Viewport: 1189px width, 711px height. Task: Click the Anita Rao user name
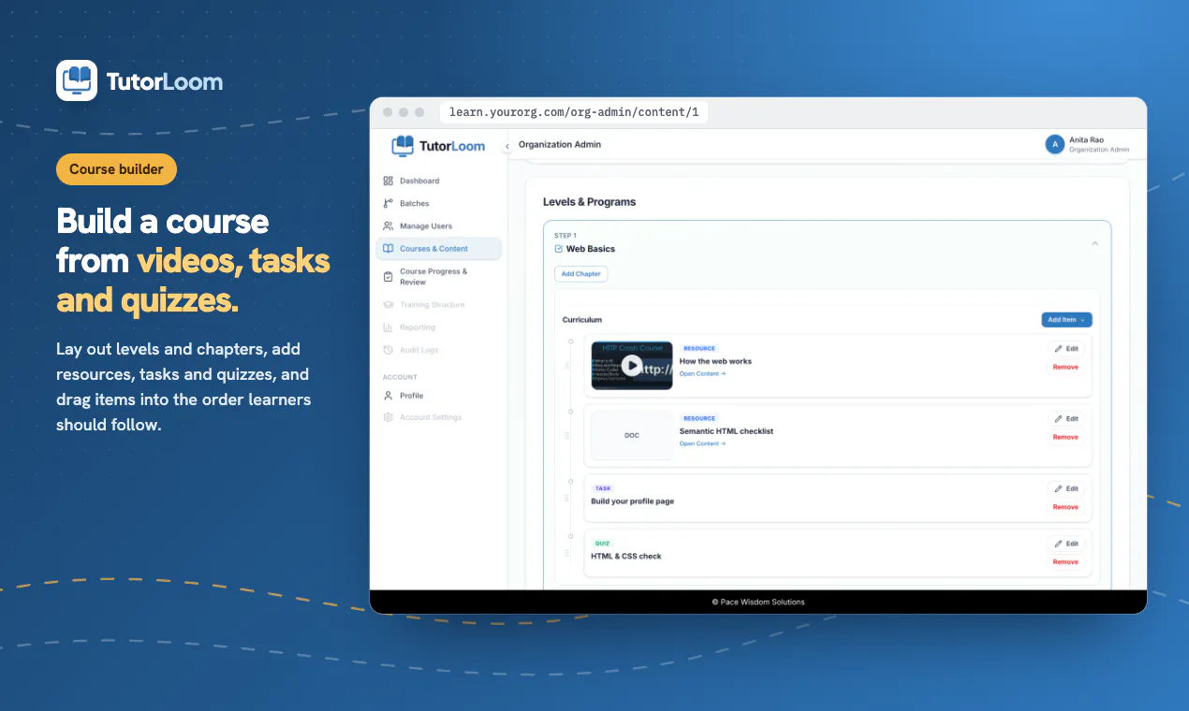(x=1088, y=139)
